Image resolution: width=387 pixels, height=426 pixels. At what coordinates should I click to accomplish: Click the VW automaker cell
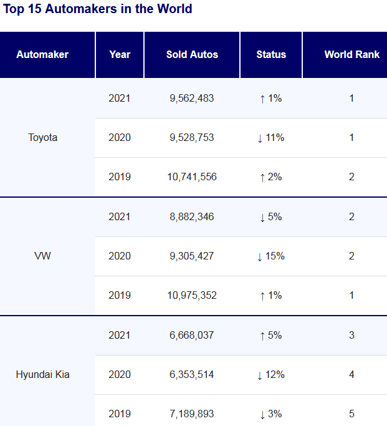pos(43,256)
